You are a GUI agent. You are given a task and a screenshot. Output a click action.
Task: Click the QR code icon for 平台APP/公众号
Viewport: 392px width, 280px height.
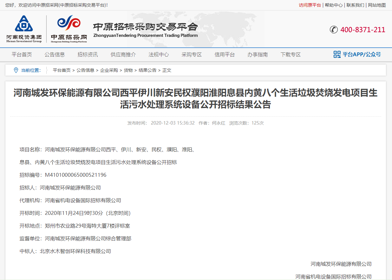click(337, 54)
